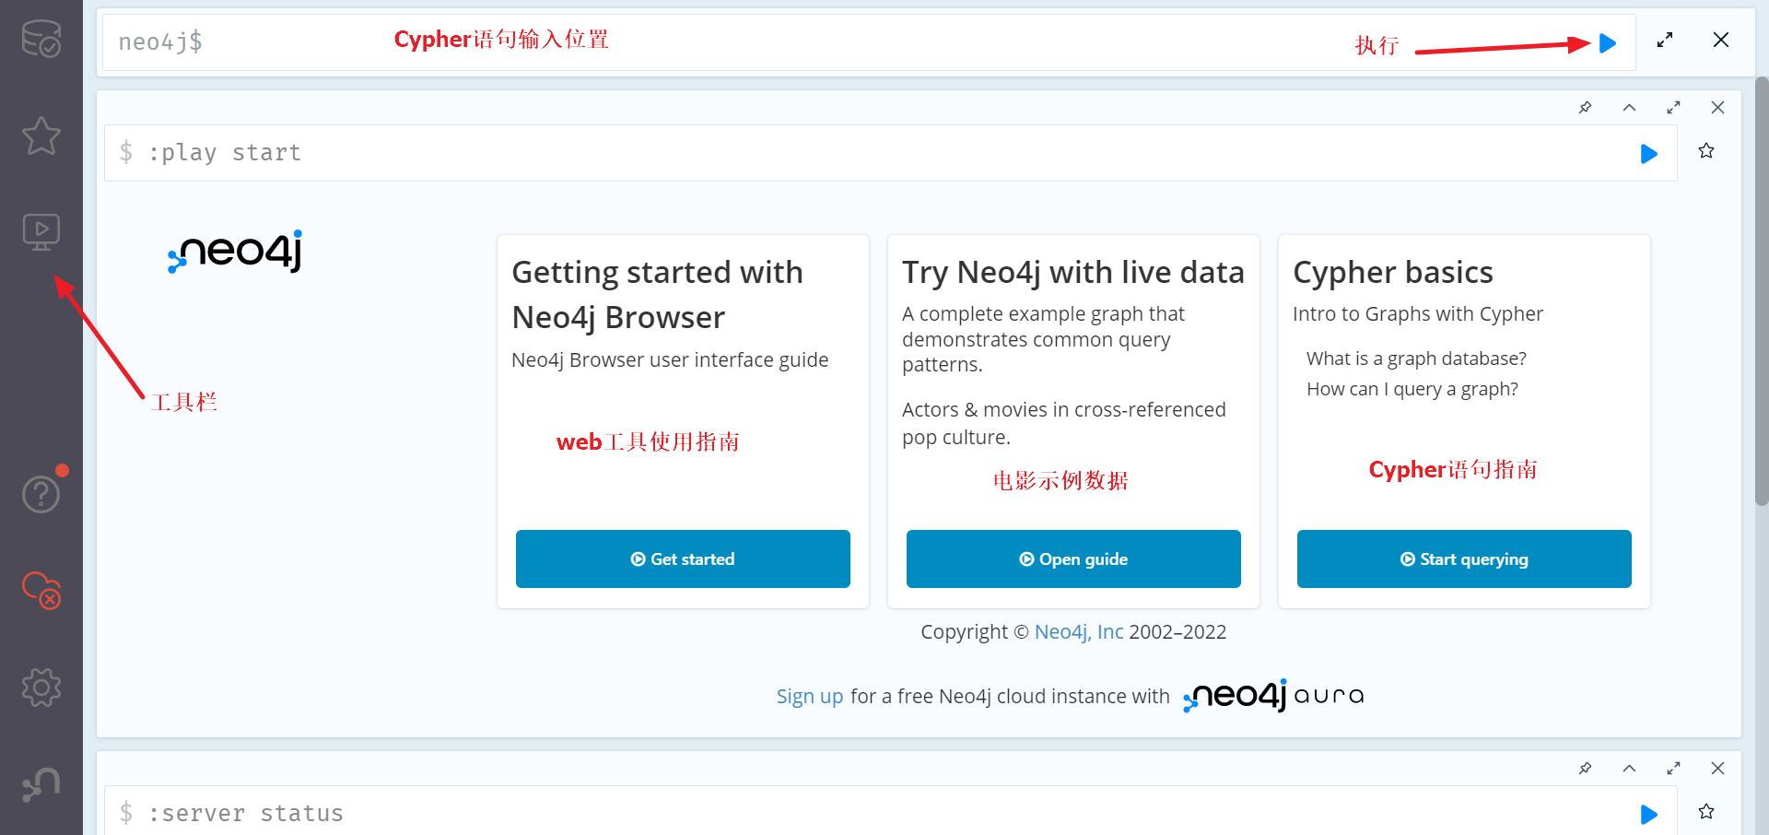Open the Browser settings gear
The image size is (1769, 835).
coord(41,687)
